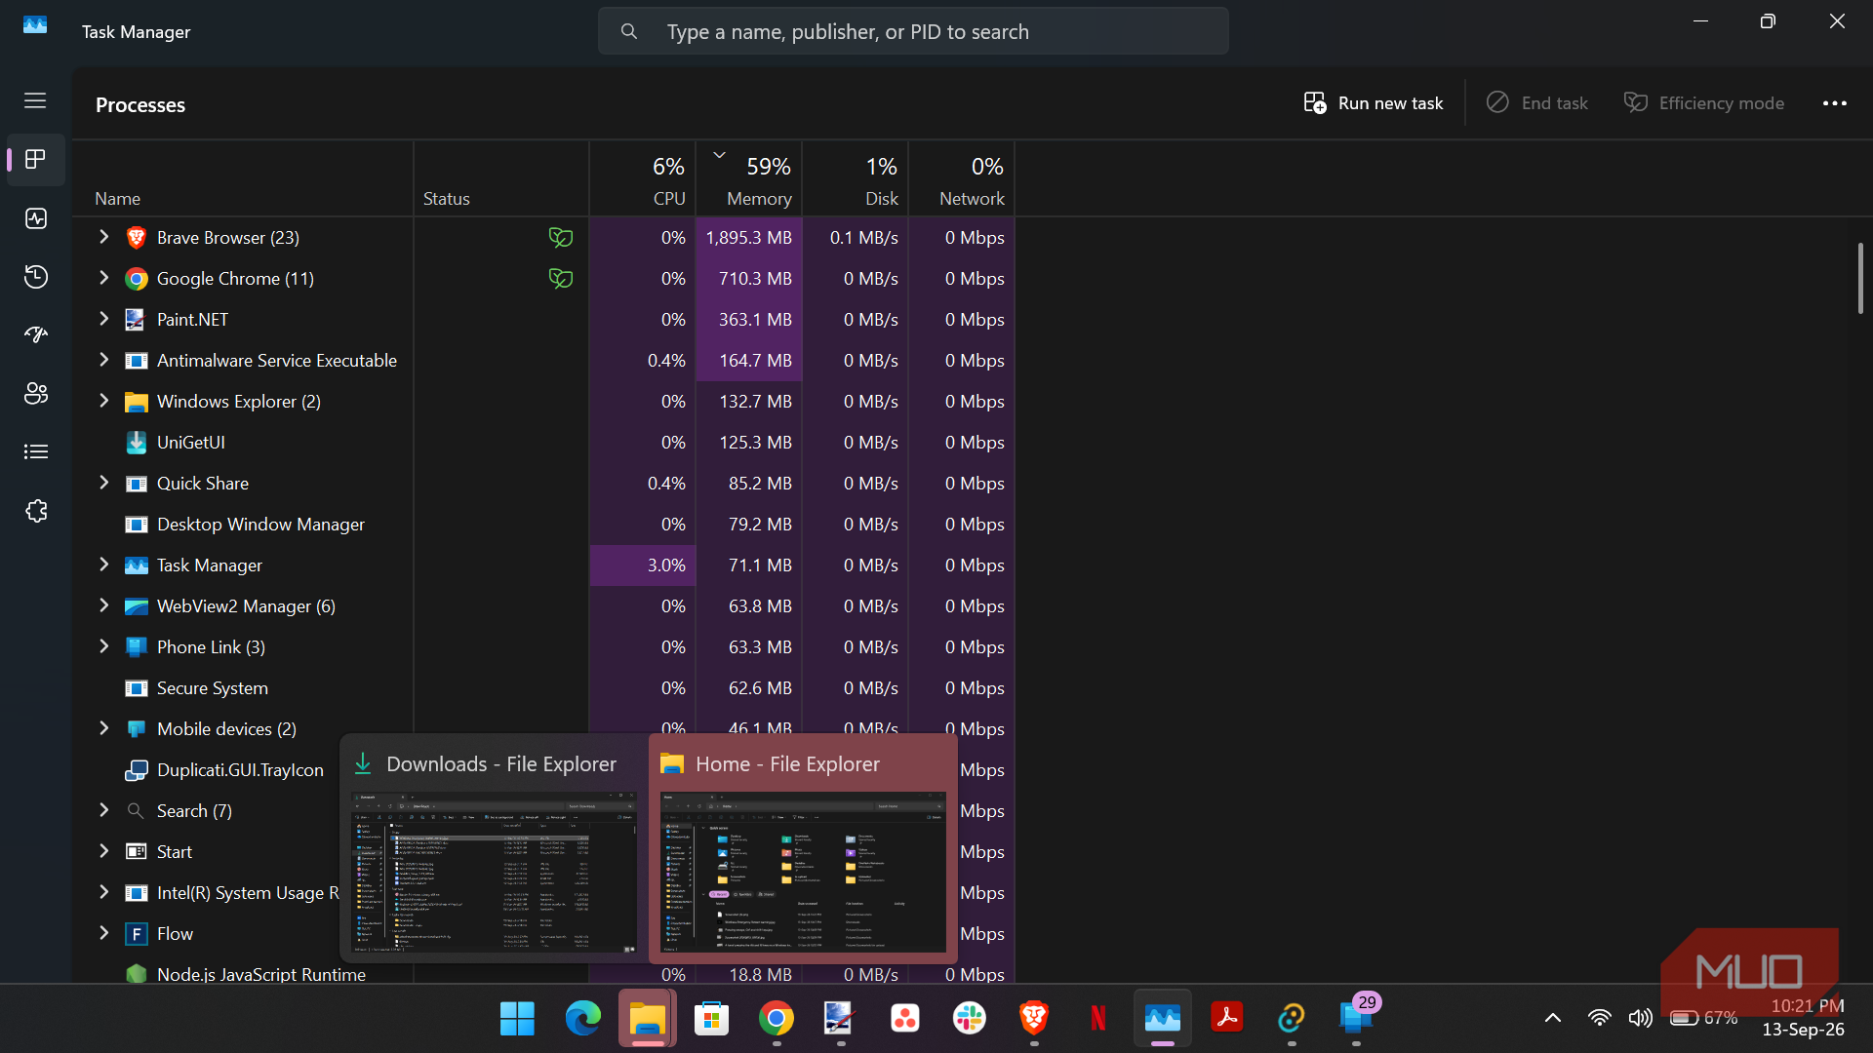This screenshot has height=1053, width=1873.
Task: Open the Performance page in the sidebar
Action: click(x=36, y=218)
